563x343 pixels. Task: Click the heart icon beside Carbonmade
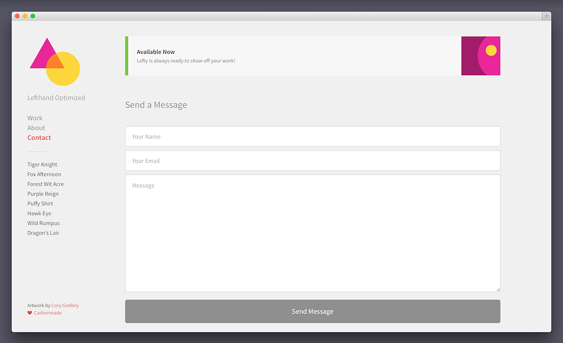pos(29,313)
